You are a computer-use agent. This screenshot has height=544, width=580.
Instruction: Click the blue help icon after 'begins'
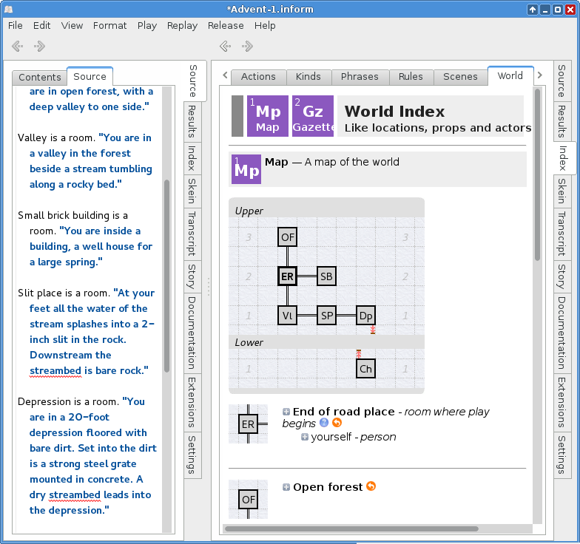coord(324,423)
